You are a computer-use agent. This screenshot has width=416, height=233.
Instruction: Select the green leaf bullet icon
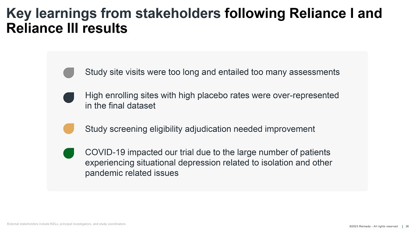coord(68,153)
